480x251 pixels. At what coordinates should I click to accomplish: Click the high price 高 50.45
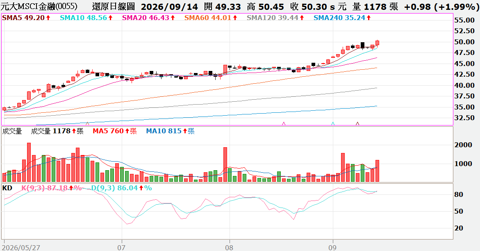tap(265, 7)
